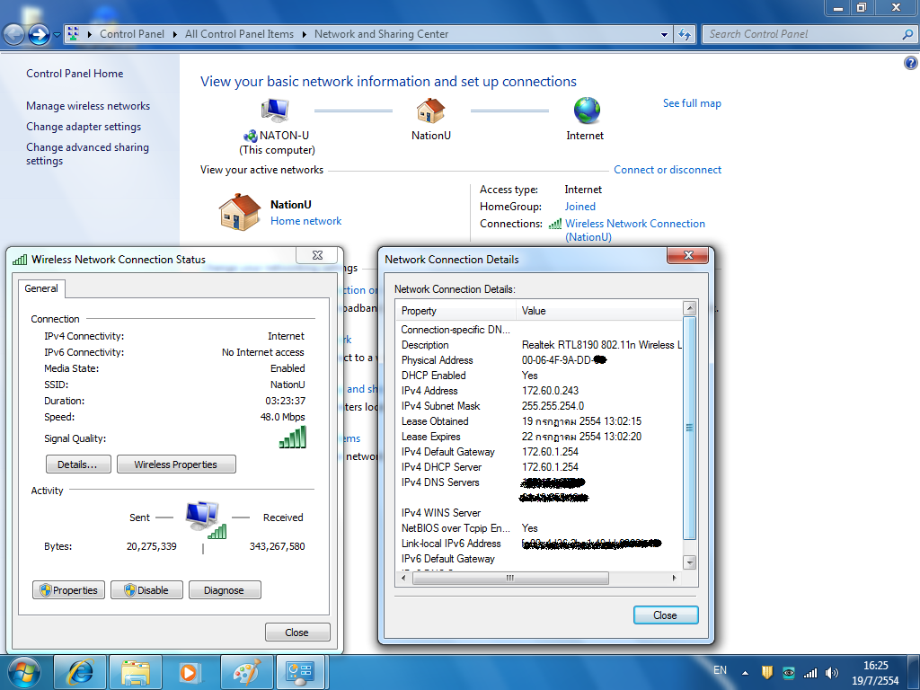This screenshot has width=920, height=690.
Task: Click the volume speaker tray icon
Action: click(832, 672)
